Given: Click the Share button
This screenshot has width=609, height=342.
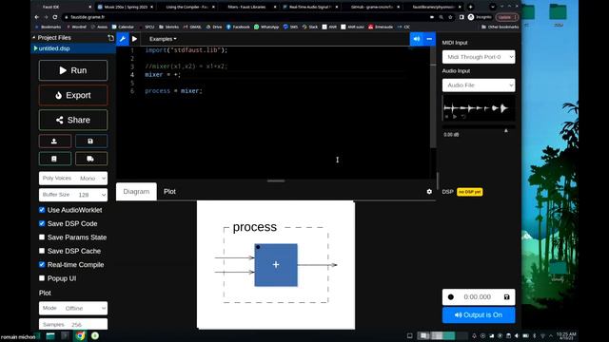Looking at the screenshot, I should coord(73,120).
